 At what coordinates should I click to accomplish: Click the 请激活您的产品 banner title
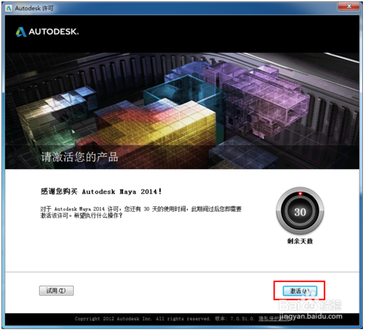click(80, 157)
